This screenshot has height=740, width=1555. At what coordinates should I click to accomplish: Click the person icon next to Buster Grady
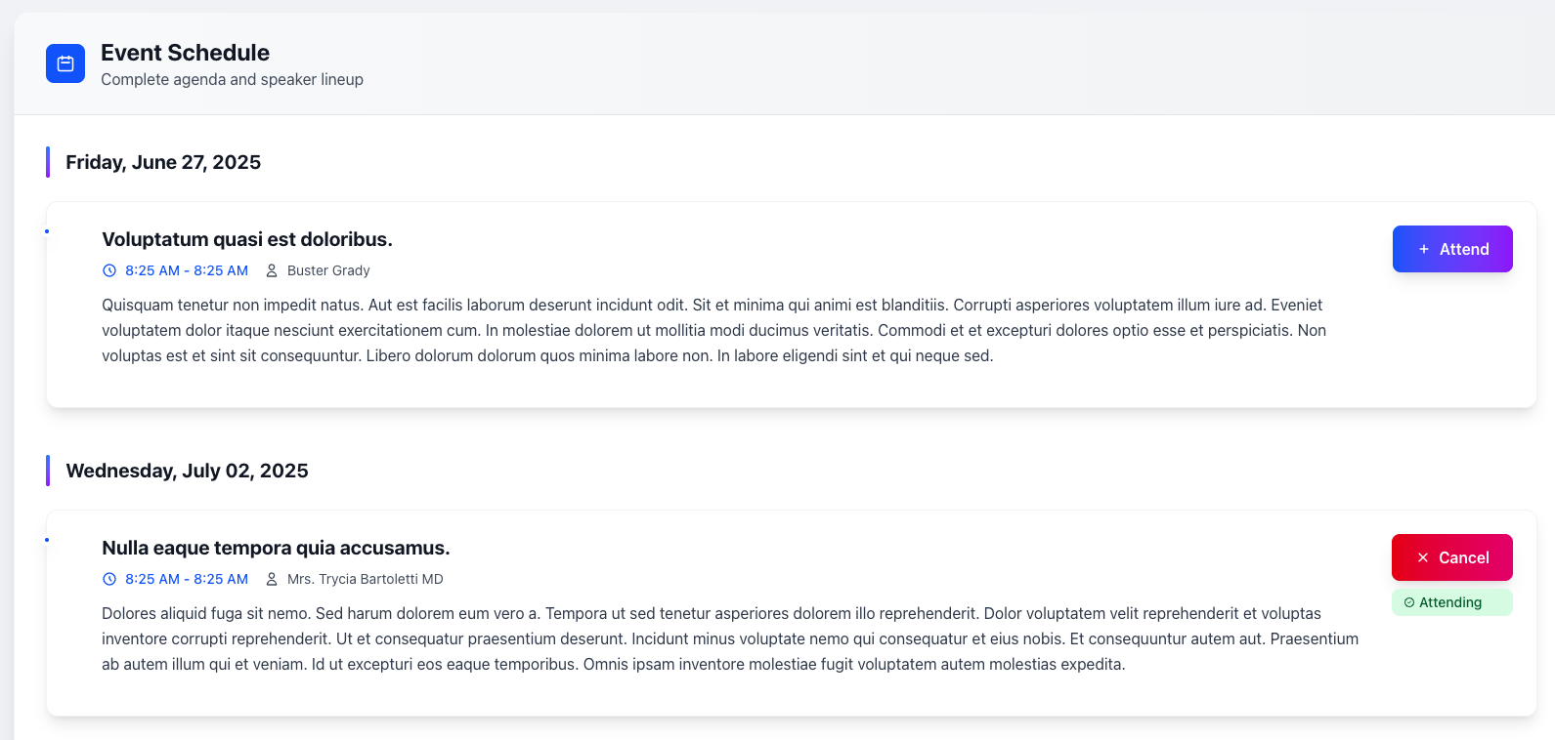(272, 270)
